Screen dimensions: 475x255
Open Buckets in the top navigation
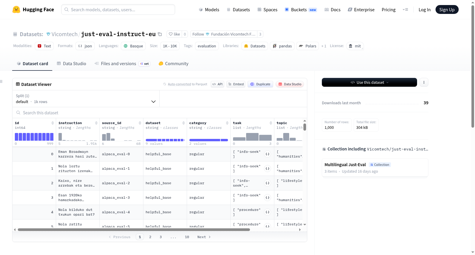[301, 9]
